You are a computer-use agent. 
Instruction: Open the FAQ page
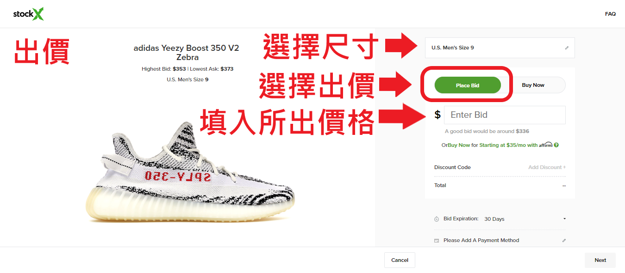(x=610, y=14)
